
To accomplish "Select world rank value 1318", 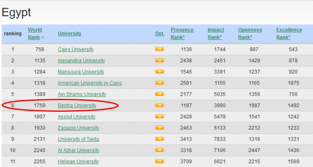I will coord(40,83).
